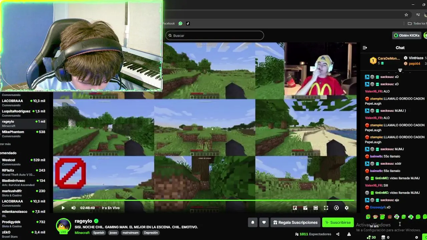Select the mainstream tag
The height and width of the screenshot is (240, 427).
click(130, 233)
